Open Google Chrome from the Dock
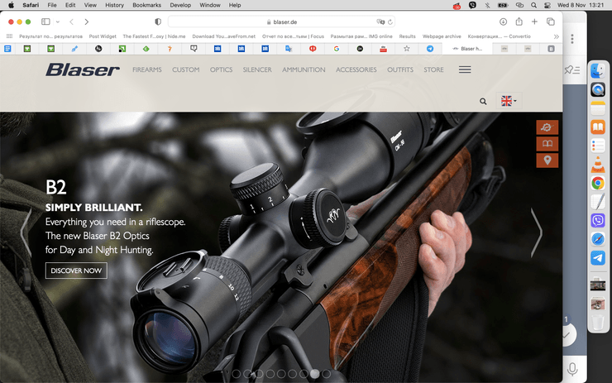This screenshot has height=383, width=612. tap(598, 183)
